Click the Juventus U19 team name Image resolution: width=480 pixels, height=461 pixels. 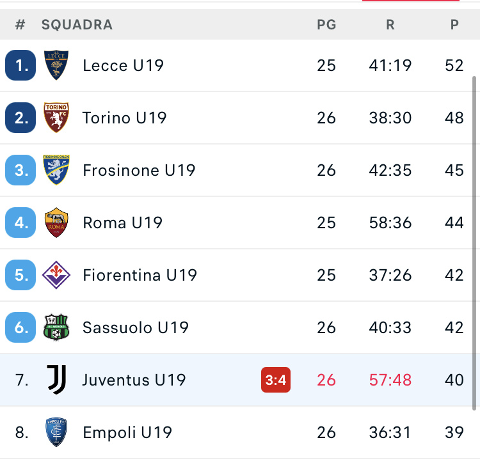(x=134, y=380)
